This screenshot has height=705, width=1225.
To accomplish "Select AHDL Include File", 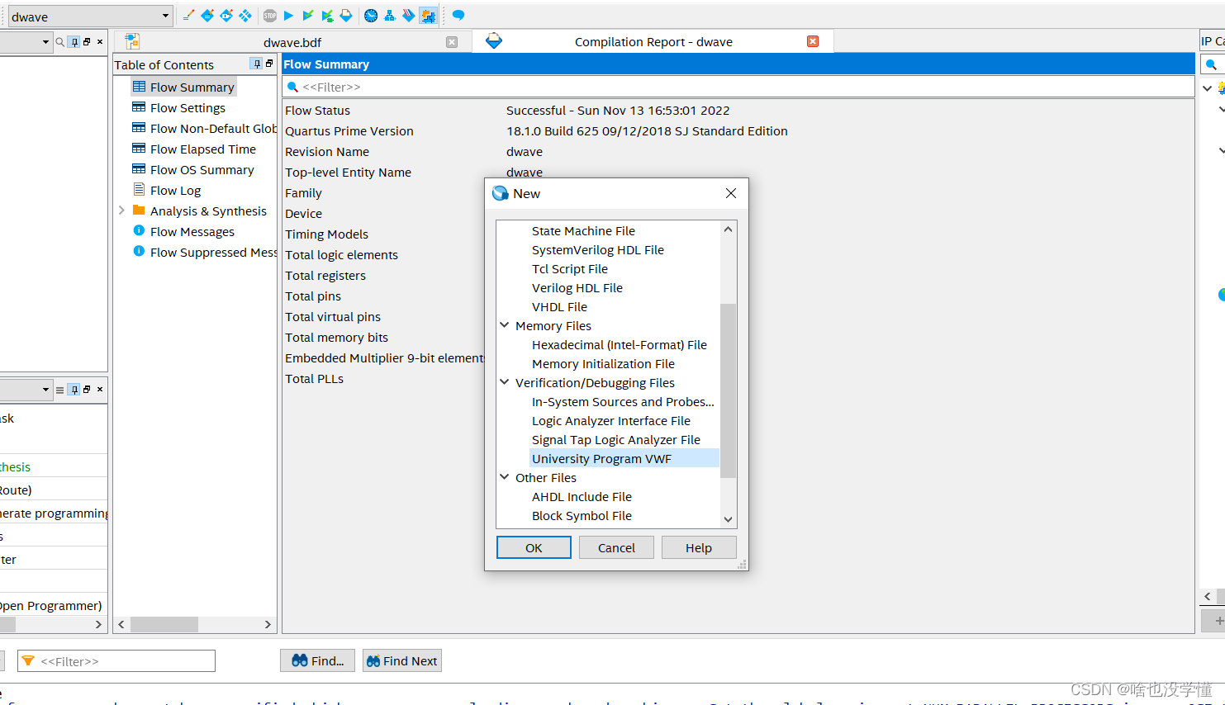I will [x=582, y=497].
